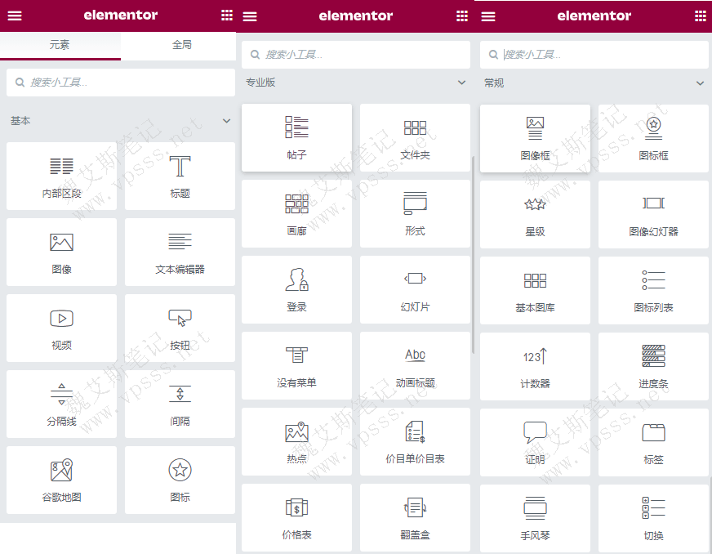Select the 基本图库 basic gallery widget
712x554 pixels.
pyautogui.click(x=535, y=290)
